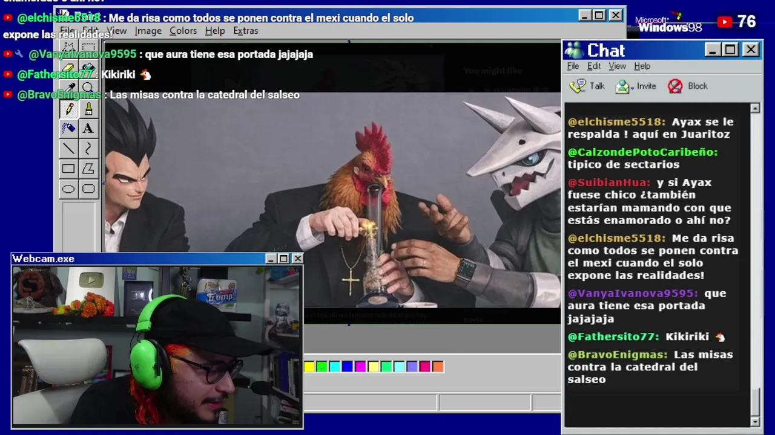The height and width of the screenshot is (435, 775).
Task: Open the Edit menu in Chat
Action: pyautogui.click(x=594, y=66)
